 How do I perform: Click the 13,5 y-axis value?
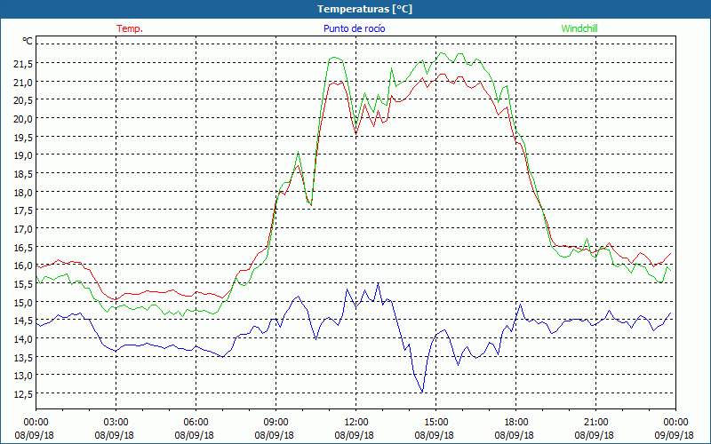tap(23, 358)
